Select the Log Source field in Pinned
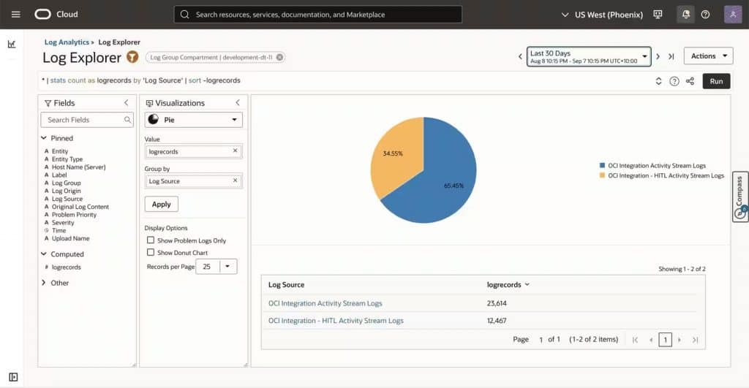The width and height of the screenshot is (749, 388). (67, 199)
